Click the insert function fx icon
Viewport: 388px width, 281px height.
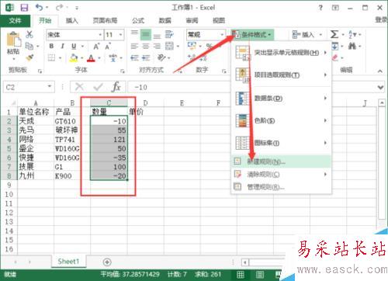tap(116, 87)
